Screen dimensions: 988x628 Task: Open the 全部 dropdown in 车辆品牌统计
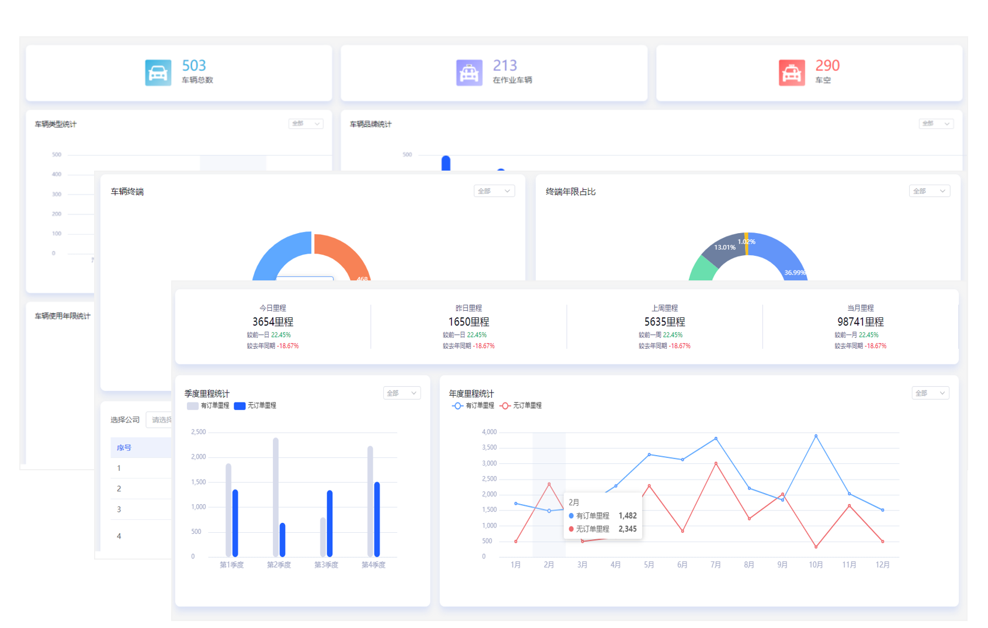tap(936, 124)
